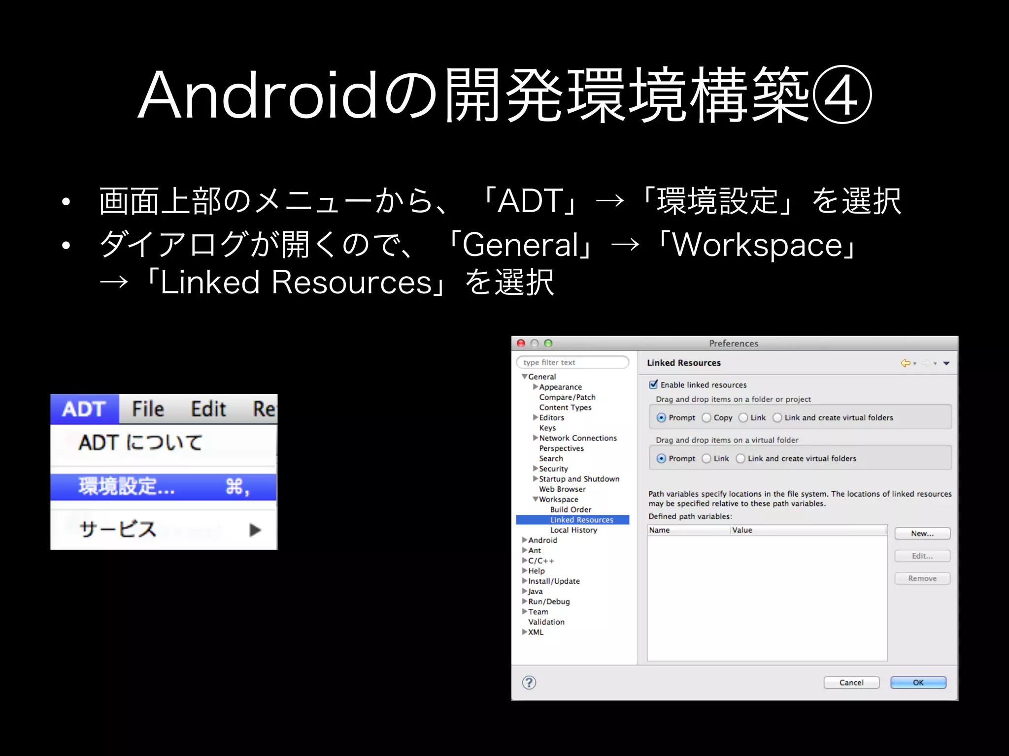Expand the XML preferences node

[525, 632]
